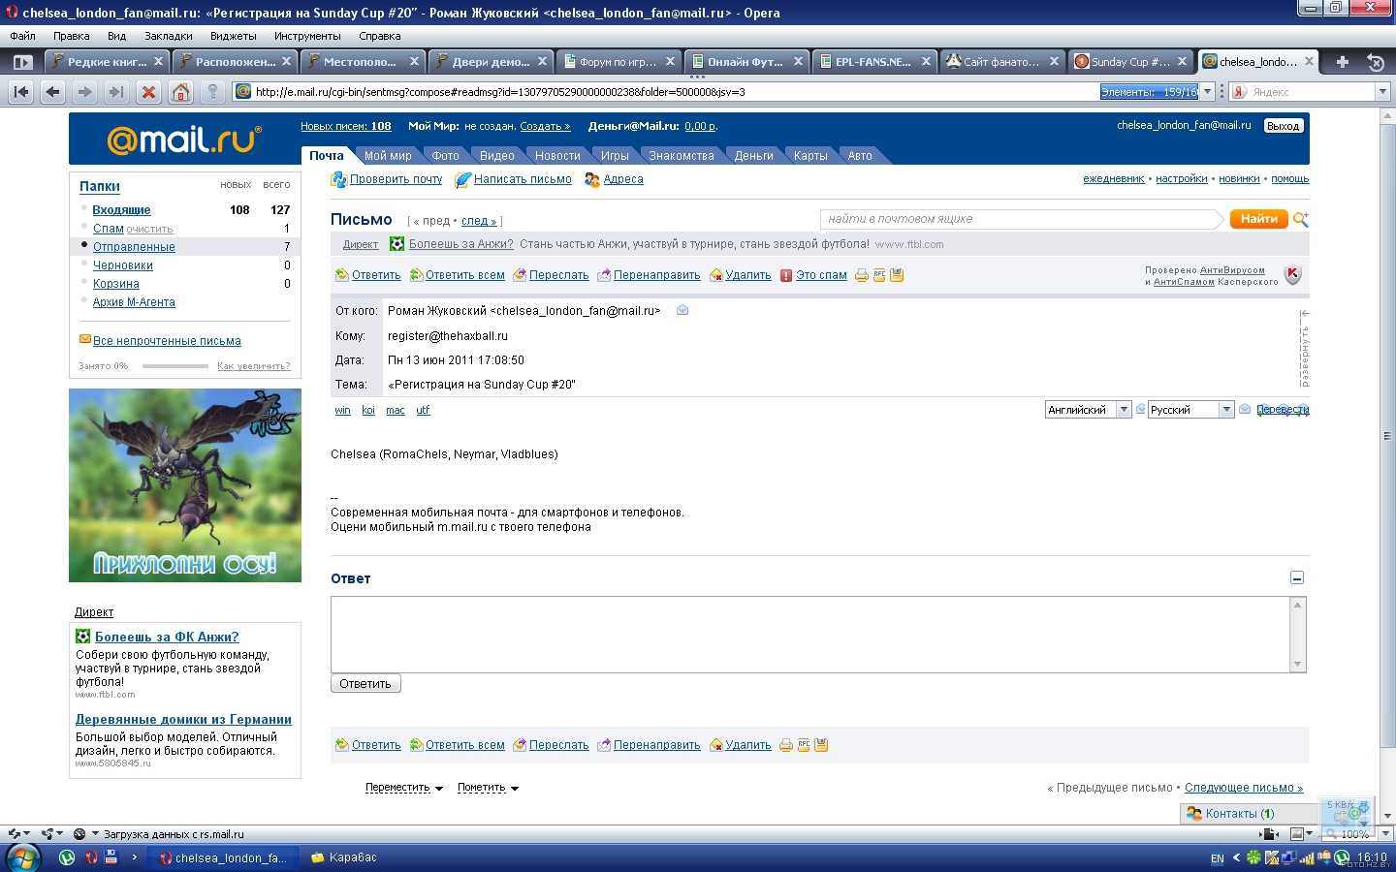Image resolution: width=1396 pixels, height=872 pixels.
Task: Collapse the reply section with minus icon
Action: (x=1297, y=578)
